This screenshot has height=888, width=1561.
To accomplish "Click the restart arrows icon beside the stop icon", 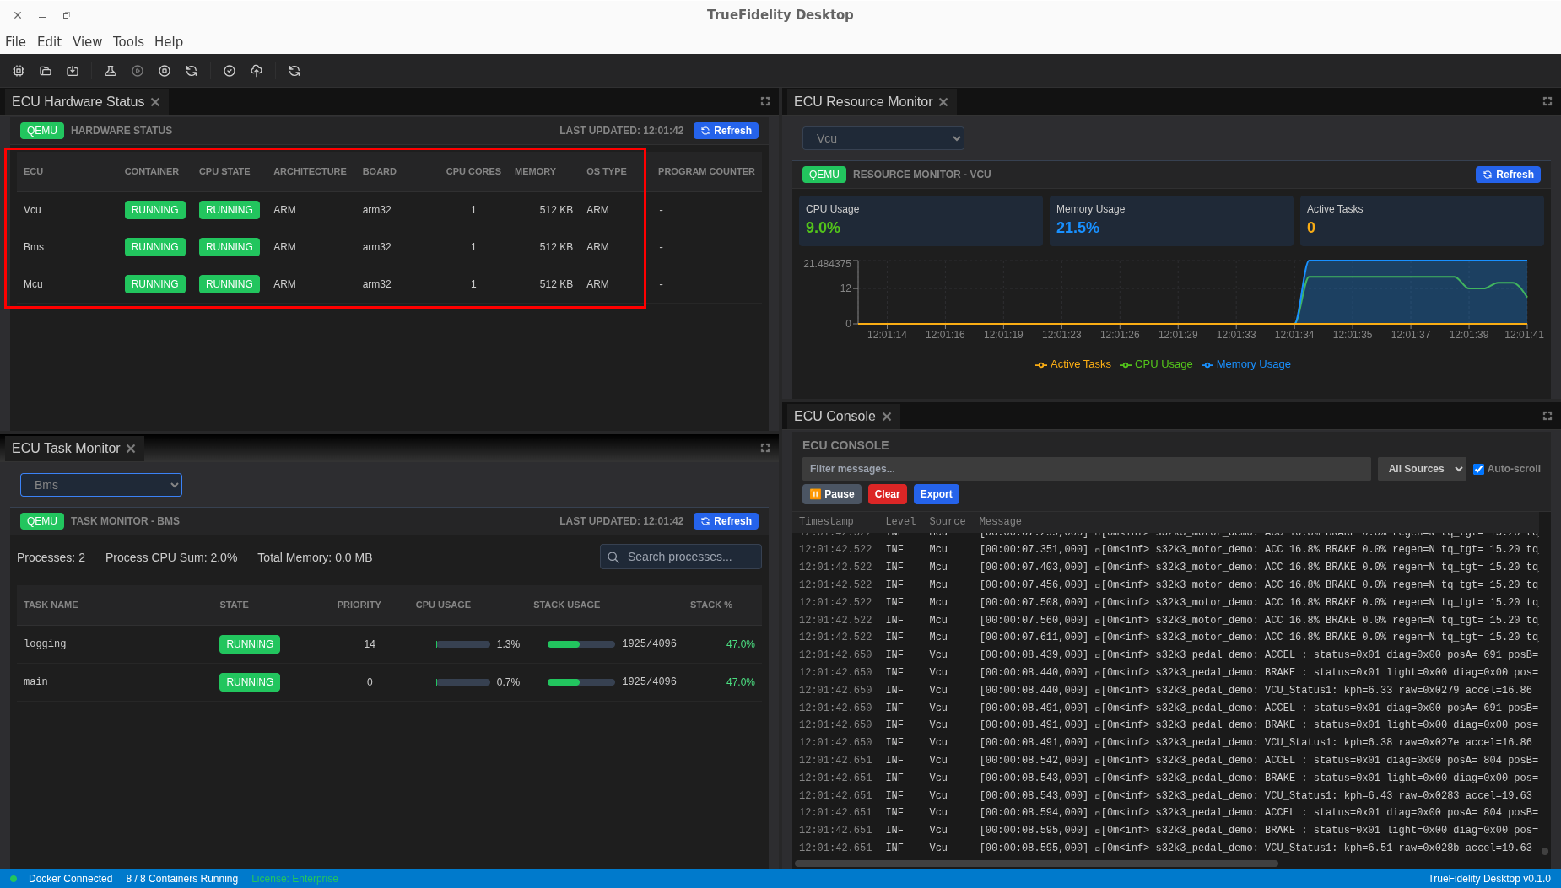I will [x=192, y=71].
